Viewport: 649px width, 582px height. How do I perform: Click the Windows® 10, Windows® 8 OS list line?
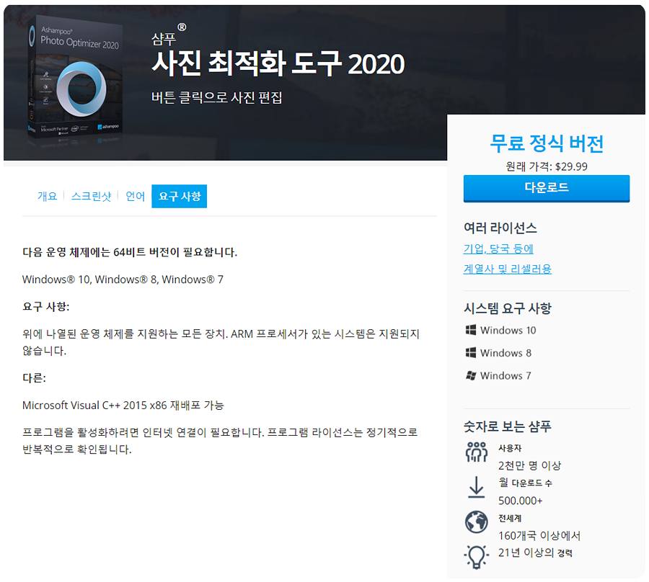tap(123, 279)
